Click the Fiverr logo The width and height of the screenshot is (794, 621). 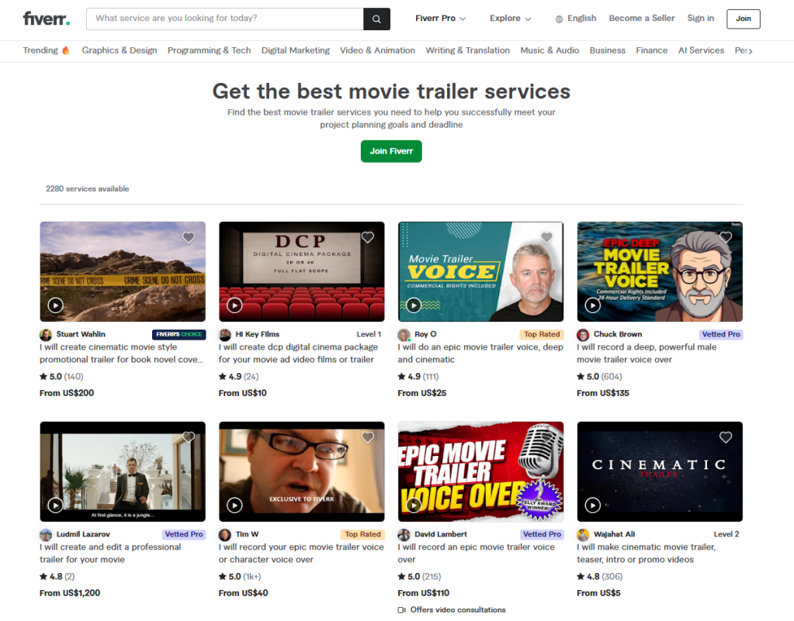click(46, 19)
